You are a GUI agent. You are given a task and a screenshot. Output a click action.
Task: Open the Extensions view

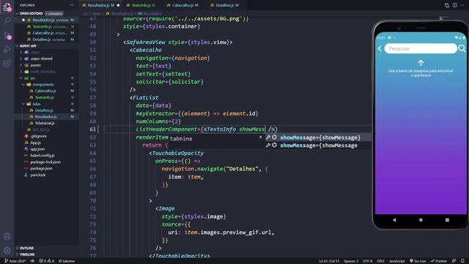coord(7,63)
